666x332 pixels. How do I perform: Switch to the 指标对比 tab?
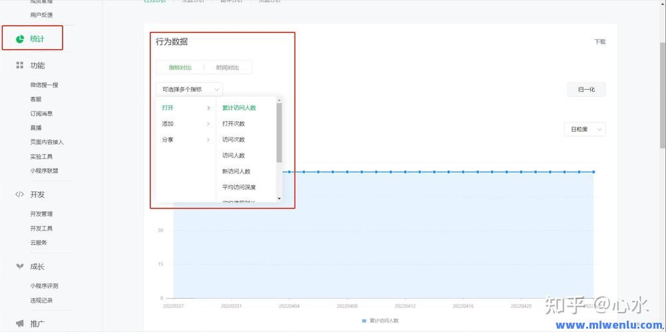pos(180,68)
